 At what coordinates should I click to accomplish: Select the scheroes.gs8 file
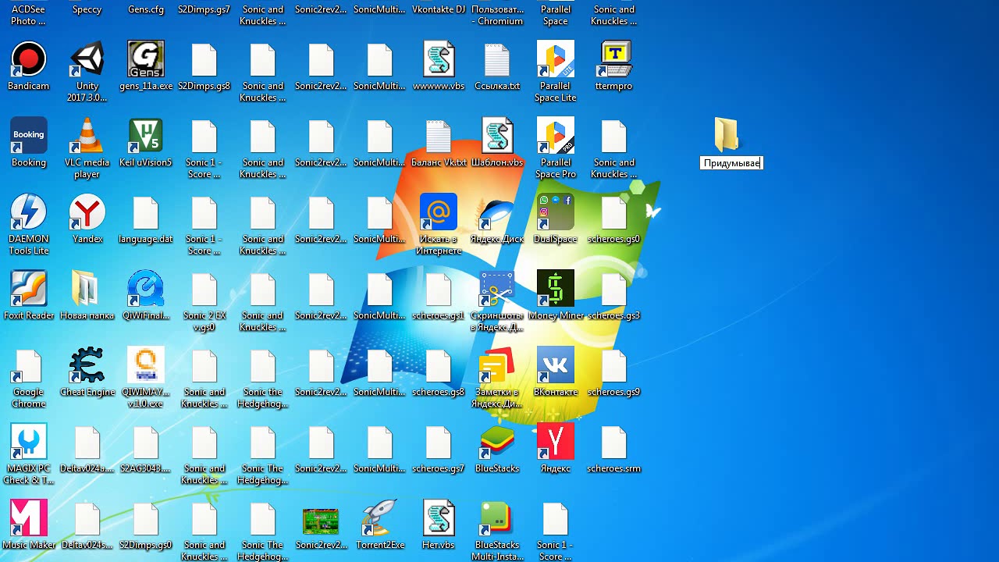point(439,366)
